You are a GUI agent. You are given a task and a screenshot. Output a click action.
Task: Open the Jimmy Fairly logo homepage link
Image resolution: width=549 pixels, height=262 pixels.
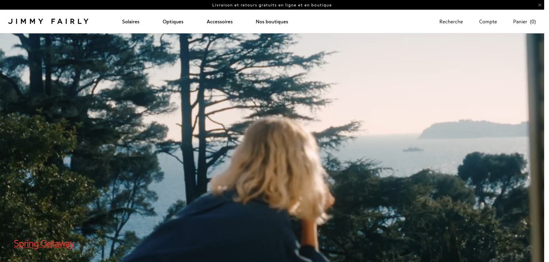(x=48, y=21)
